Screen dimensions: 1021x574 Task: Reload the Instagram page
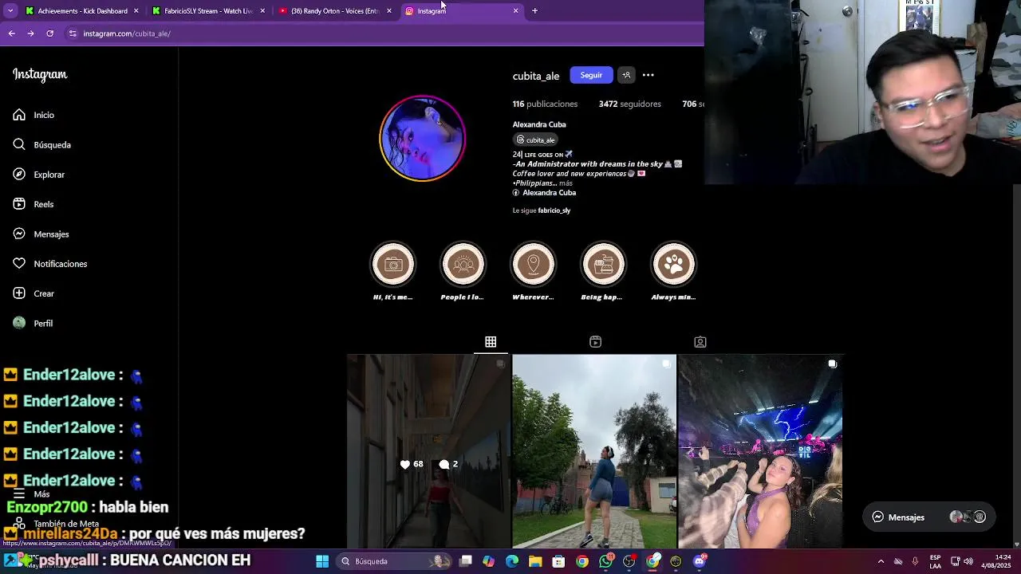pos(49,33)
